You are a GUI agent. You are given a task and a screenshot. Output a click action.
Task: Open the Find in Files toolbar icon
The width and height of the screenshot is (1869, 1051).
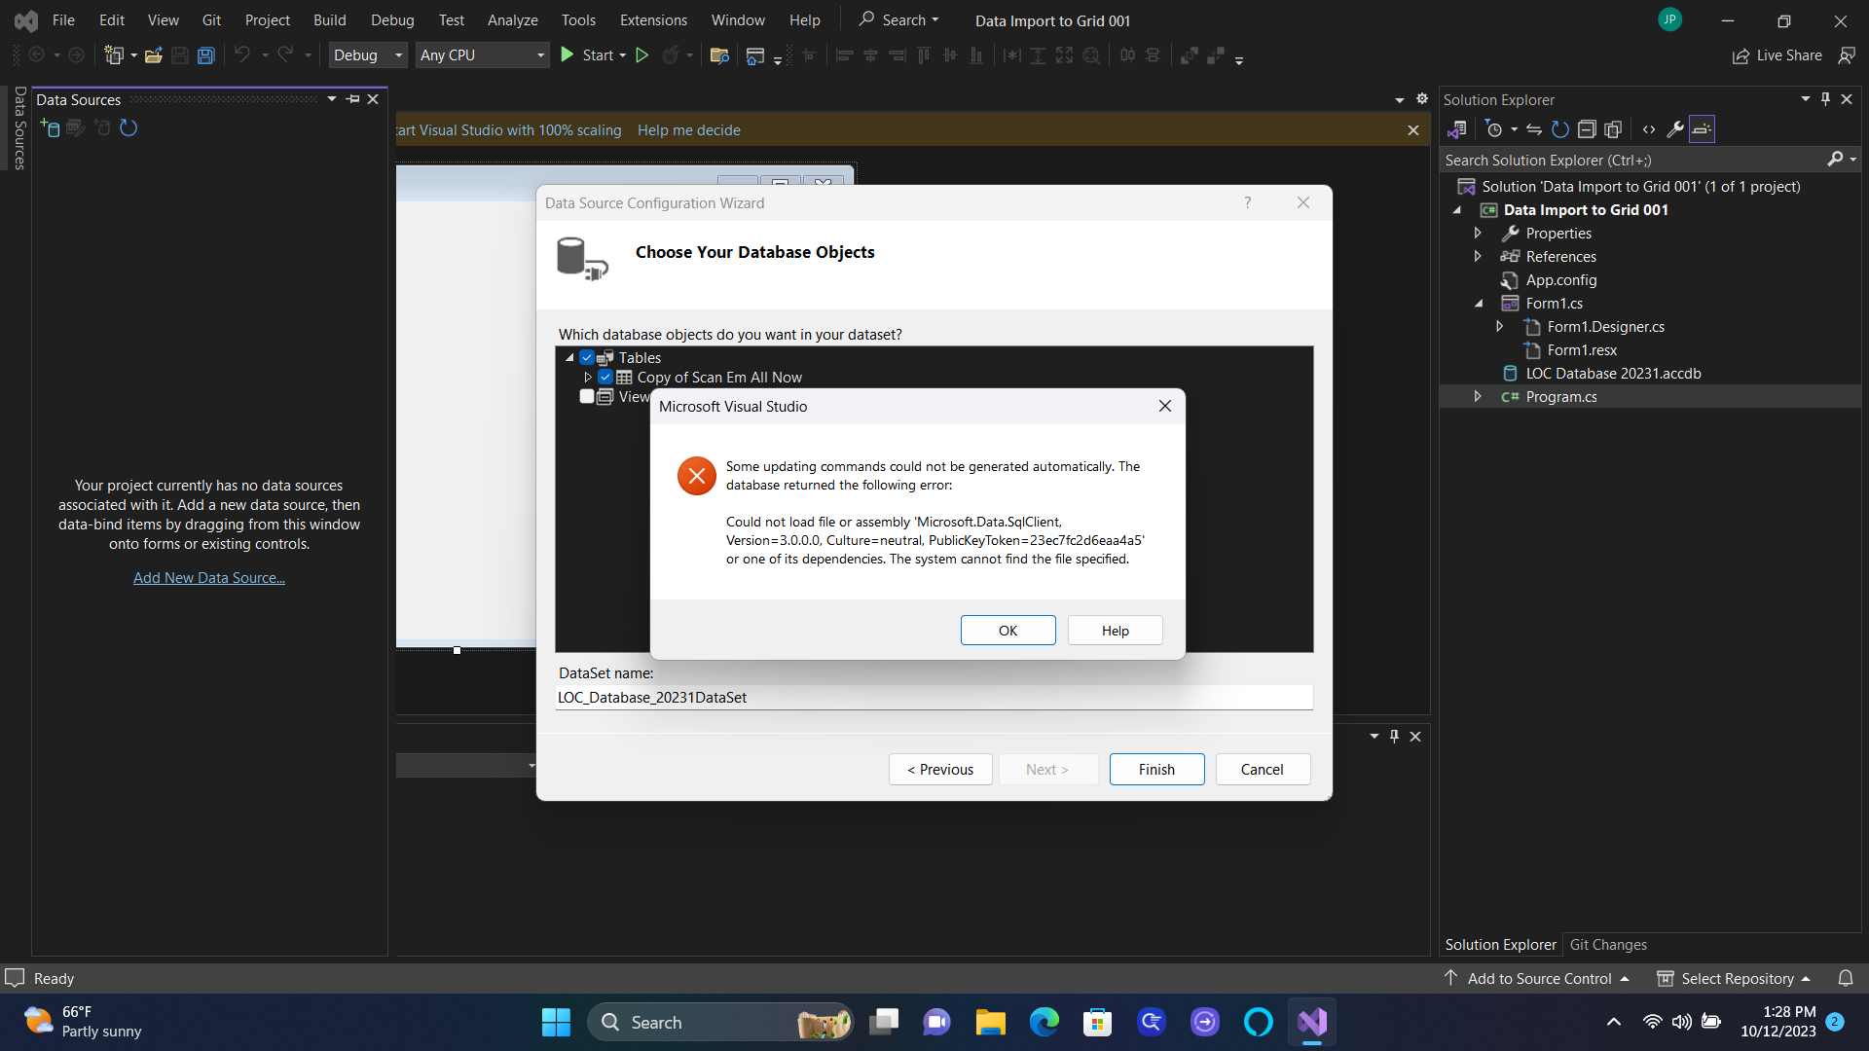[x=719, y=55]
